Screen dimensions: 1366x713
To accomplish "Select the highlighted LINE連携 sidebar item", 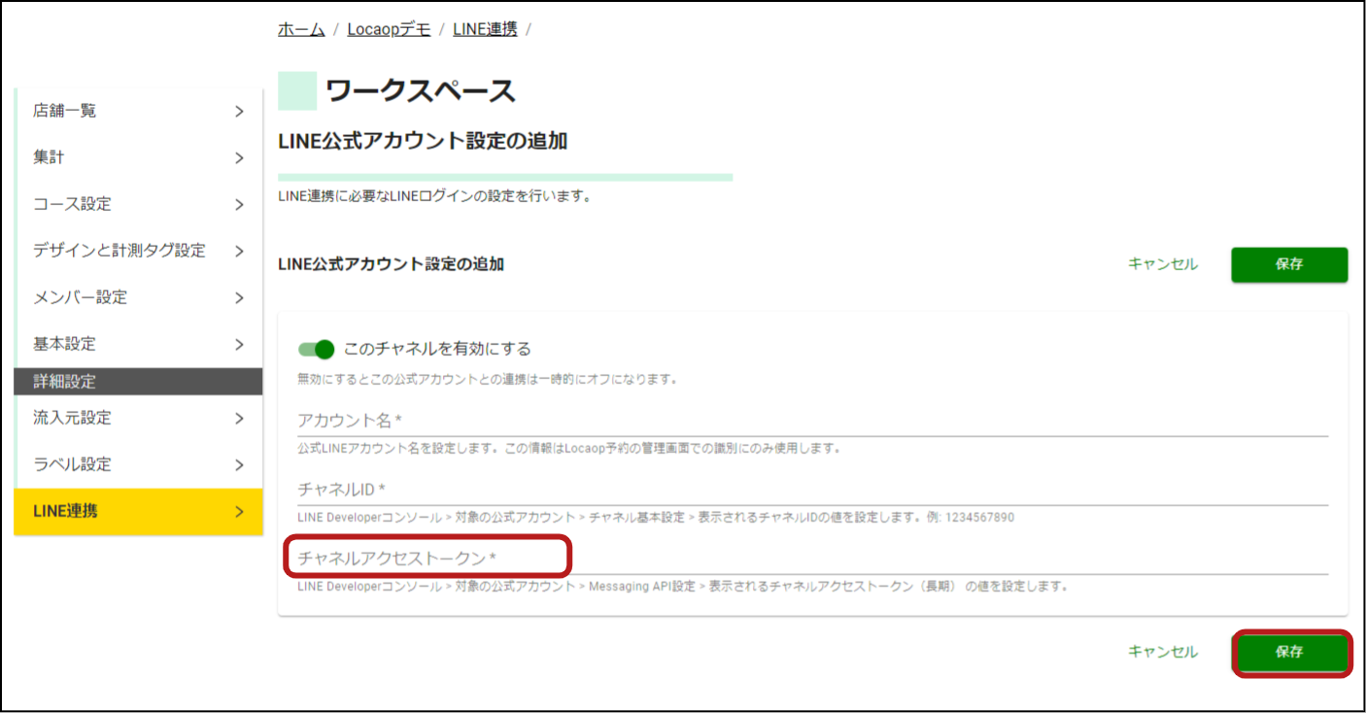I will point(139,512).
